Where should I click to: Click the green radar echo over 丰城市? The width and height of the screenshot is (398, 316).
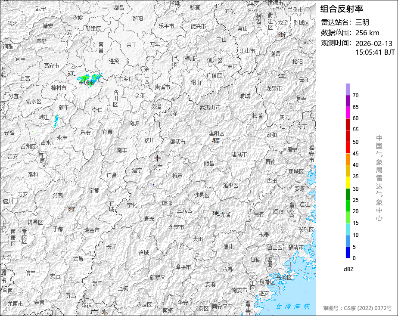[x=89, y=80]
